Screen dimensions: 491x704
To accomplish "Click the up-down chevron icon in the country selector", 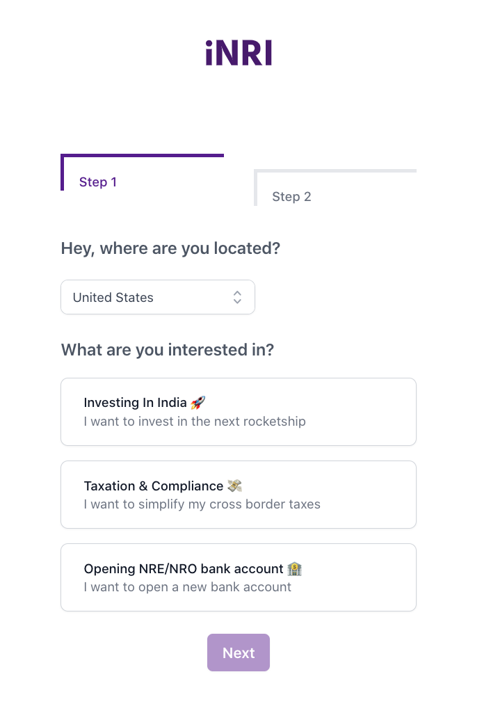I will (237, 298).
